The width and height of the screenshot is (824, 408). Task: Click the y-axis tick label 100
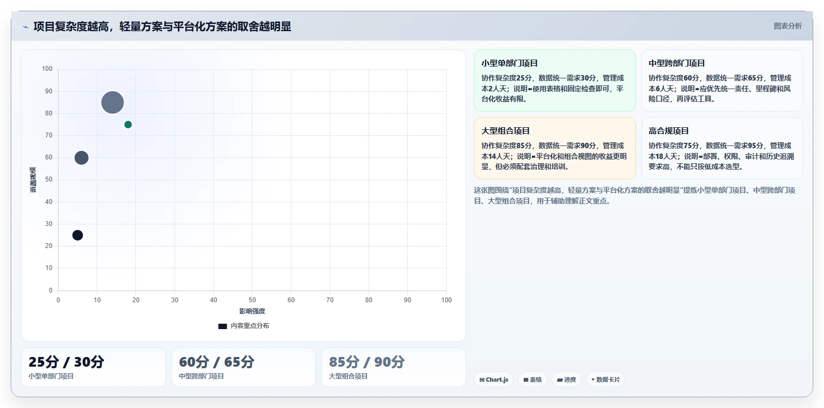coord(47,69)
